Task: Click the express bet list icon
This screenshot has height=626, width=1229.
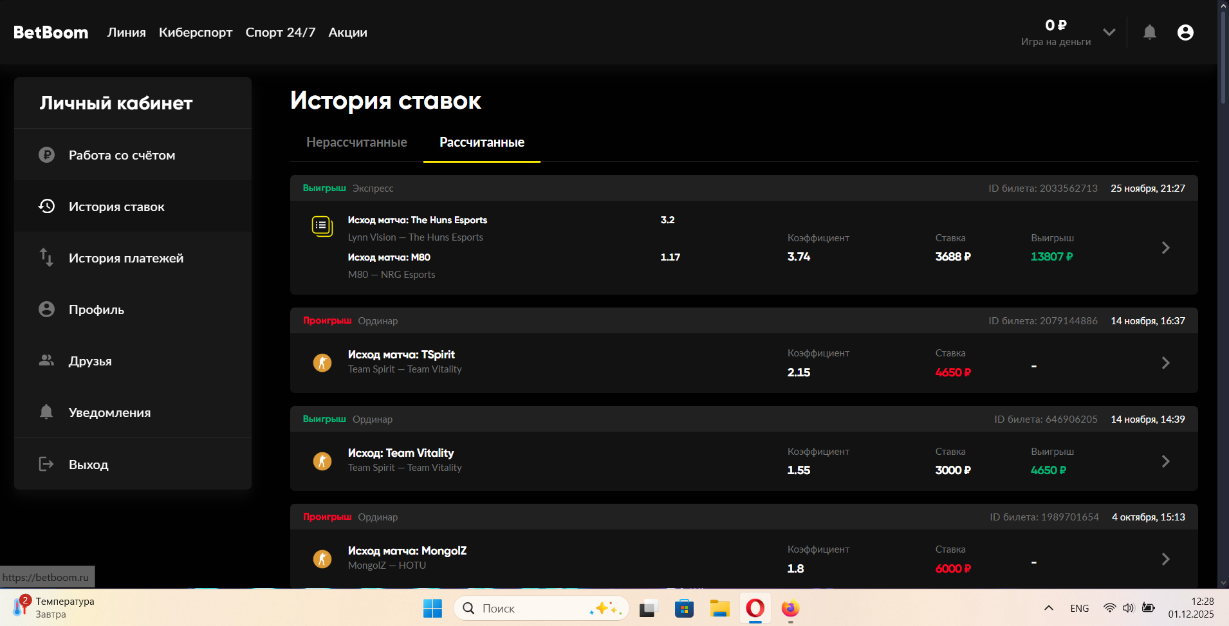Action: [x=322, y=226]
